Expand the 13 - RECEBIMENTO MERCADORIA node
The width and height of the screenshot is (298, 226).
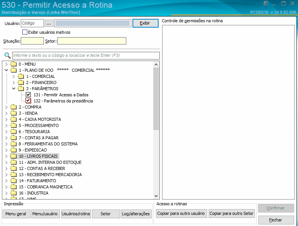coord(6,175)
